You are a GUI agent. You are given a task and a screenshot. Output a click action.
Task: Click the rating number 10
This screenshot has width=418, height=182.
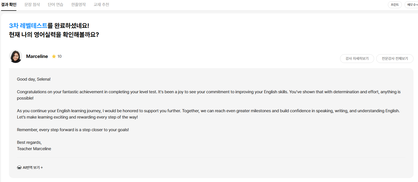click(x=59, y=56)
